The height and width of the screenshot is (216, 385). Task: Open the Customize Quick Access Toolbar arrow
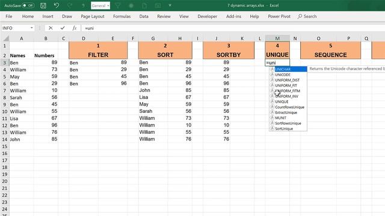pos(170,5)
